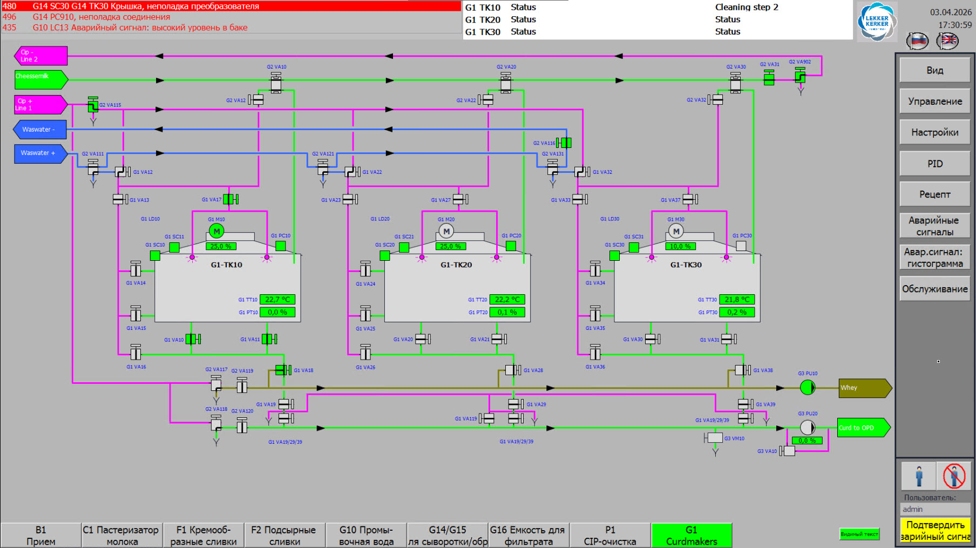Select valve G1 VA38
The image size is (976, 548).
coord(743,370)
